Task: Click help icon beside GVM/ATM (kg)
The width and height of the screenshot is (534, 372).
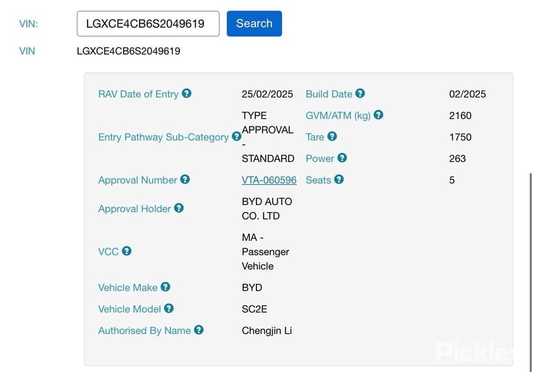Action: (378, 115)
